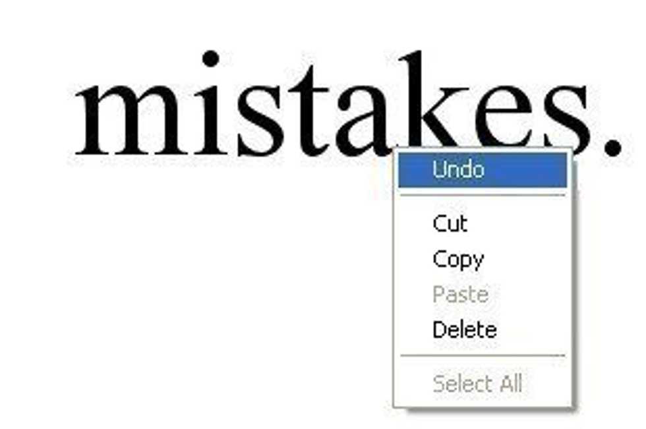Choose Delete from the context menu
This screenshot has height=429, width=646.
click(x=483, y=330)
